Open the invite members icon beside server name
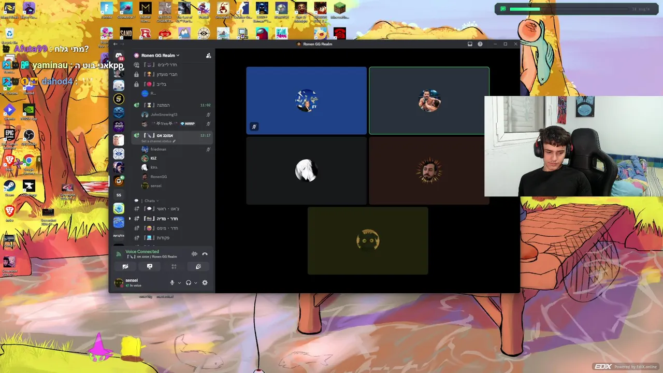663x373 pixels. tap(208, 55)
